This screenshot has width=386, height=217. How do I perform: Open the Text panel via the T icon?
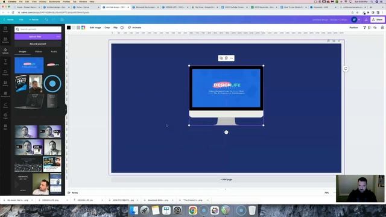point(5,61)
